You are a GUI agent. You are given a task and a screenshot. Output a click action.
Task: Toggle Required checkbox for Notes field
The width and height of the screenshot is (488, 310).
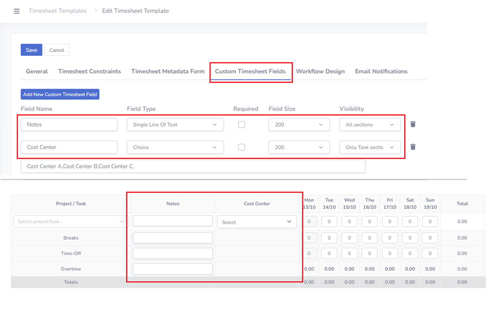pyautogui.click(x=242, y=125)
